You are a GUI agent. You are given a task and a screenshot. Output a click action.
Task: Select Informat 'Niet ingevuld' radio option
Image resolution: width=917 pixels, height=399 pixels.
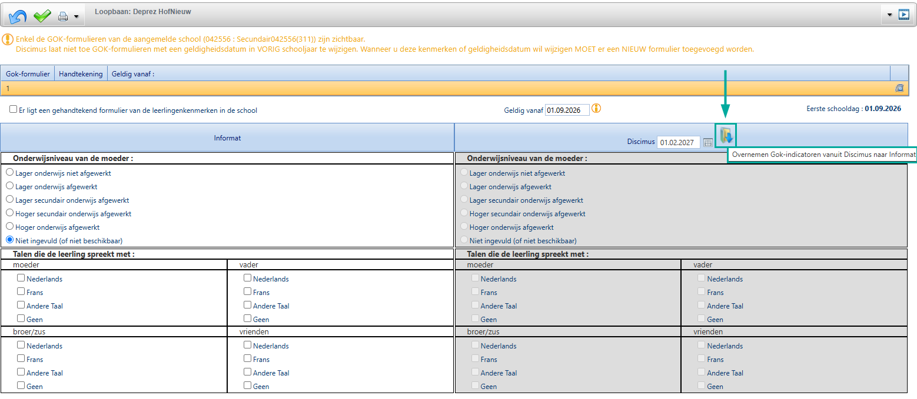(9, 240)
